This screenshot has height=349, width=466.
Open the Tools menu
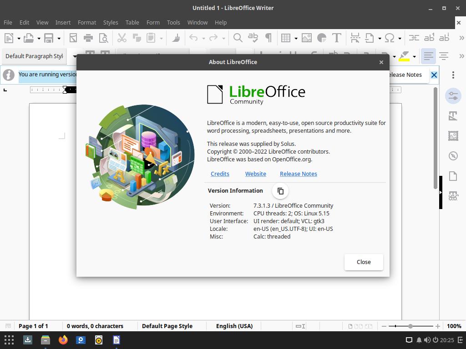[x=173, y=23]
